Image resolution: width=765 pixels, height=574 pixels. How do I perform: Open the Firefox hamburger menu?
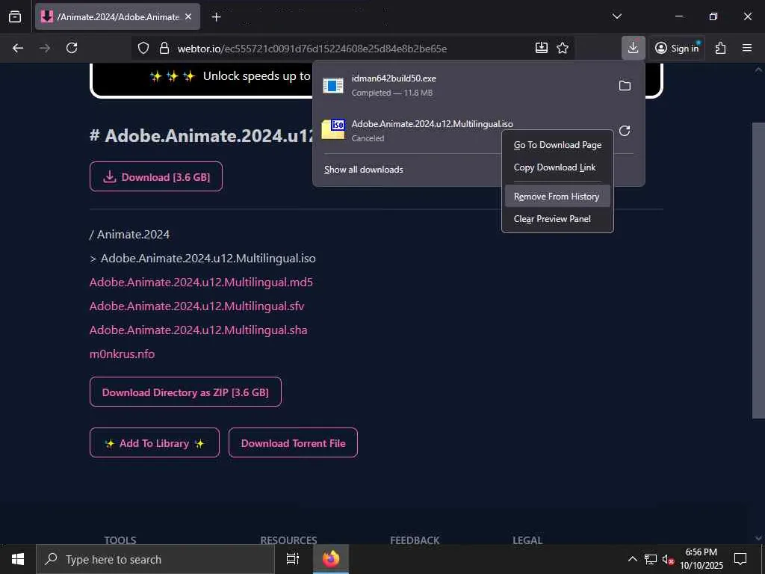(747, 48)
